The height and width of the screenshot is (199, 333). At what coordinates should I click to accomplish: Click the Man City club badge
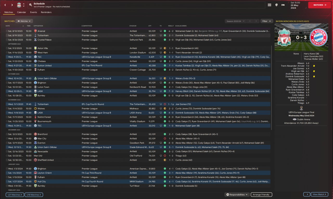(35, 139)
